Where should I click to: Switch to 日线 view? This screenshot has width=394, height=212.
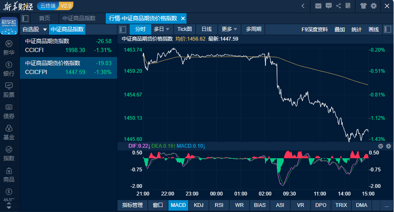point(207,29)
